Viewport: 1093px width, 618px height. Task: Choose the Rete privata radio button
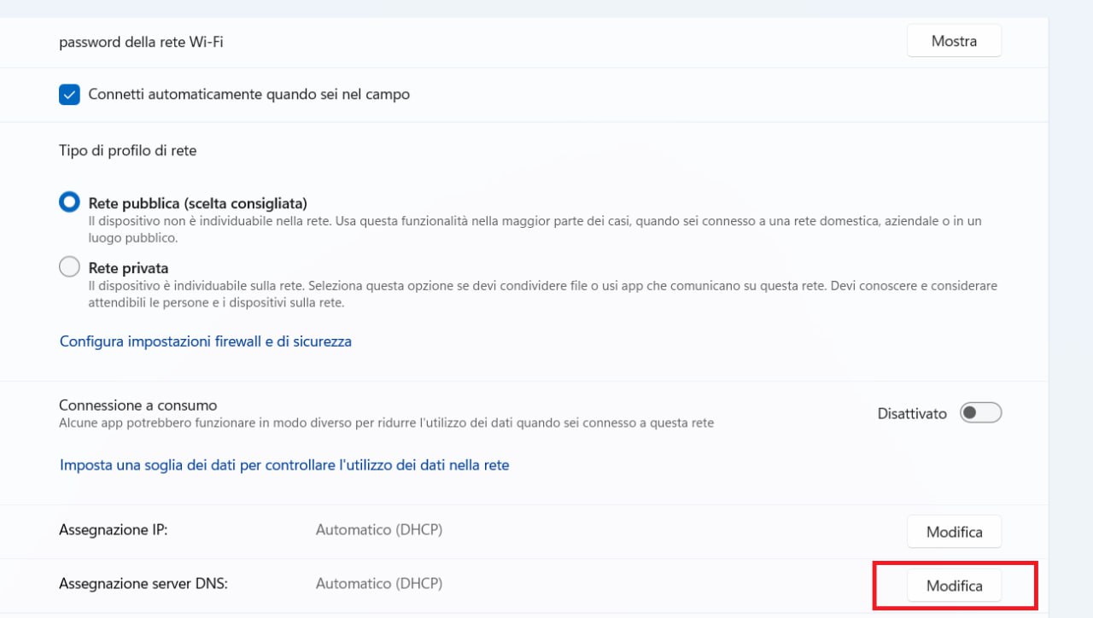coord(69,267)
